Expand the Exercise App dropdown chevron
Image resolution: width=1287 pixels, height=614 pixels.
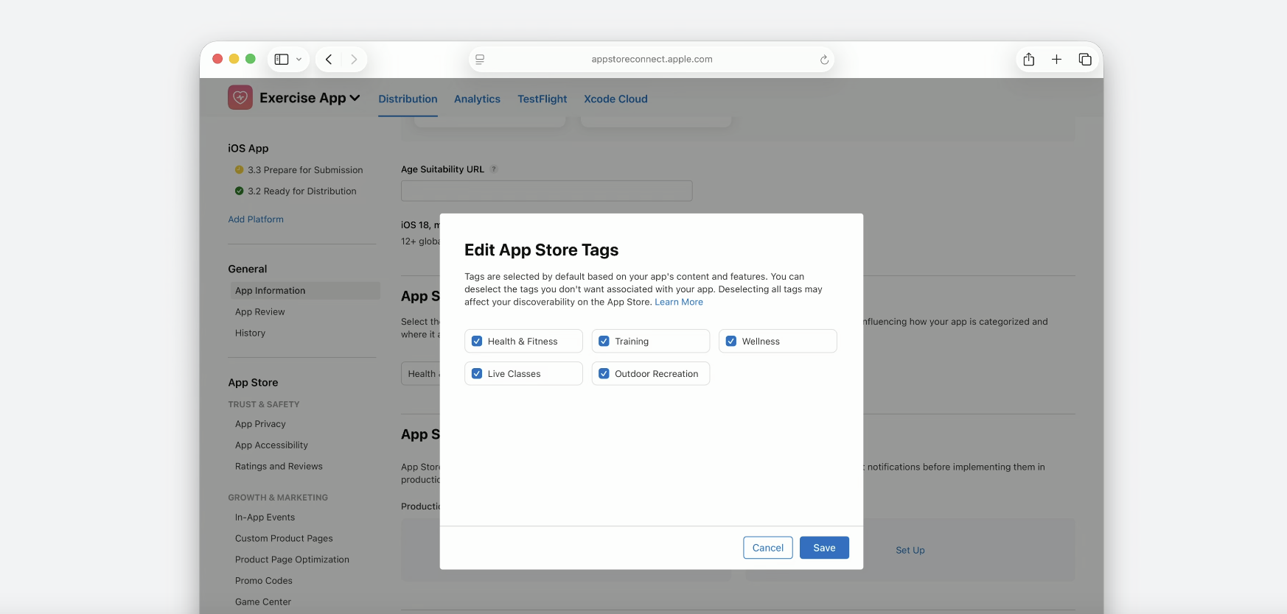[x=355, y=98]
